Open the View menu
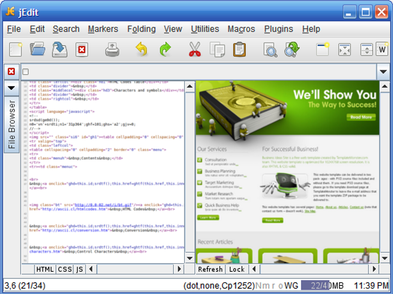This screenshot has height=294, width=393. click(173, 29)
